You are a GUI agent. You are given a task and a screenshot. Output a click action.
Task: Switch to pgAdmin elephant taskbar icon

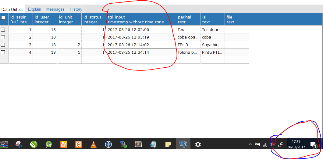pyautogui.click(x=183, y=144)
